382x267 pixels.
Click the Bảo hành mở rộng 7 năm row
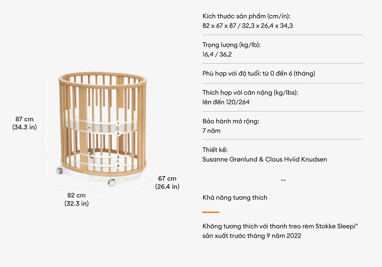click(x=283, y=126)
